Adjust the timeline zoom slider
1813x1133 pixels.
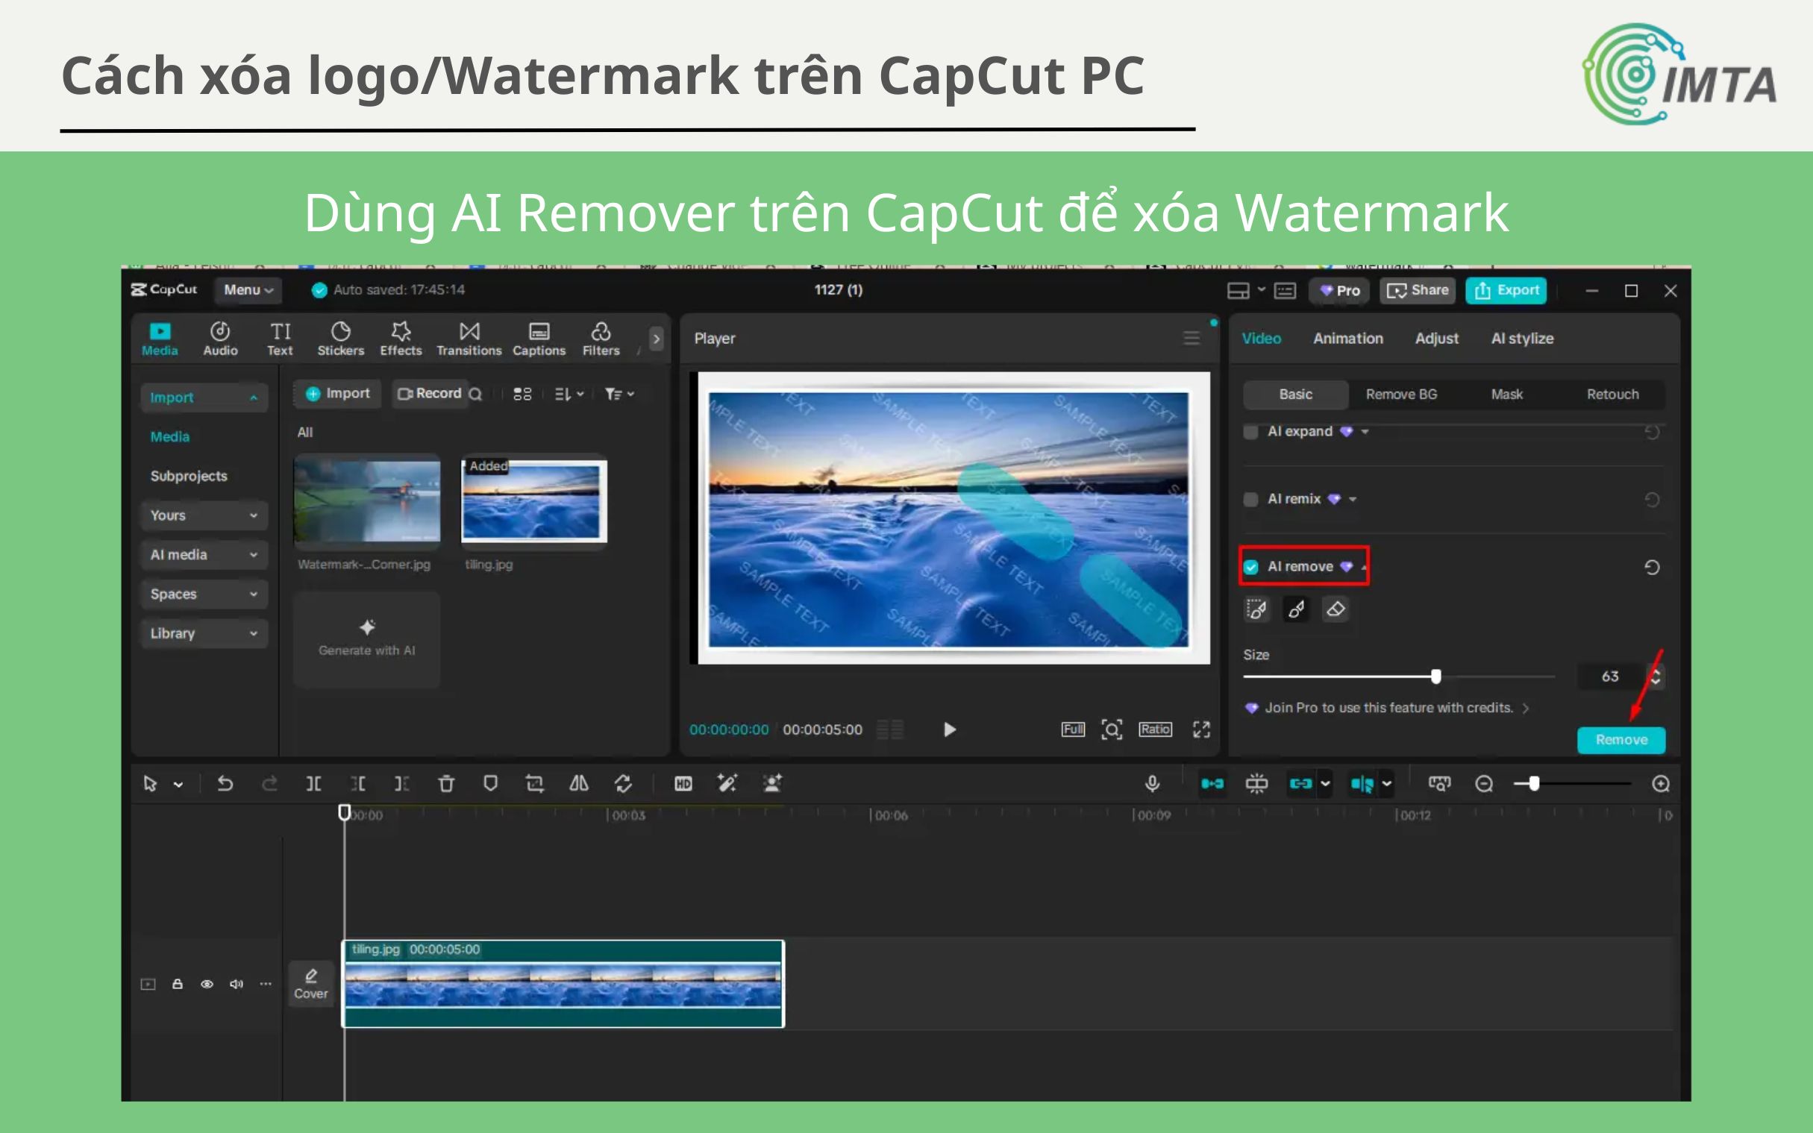coord(1533,784)
